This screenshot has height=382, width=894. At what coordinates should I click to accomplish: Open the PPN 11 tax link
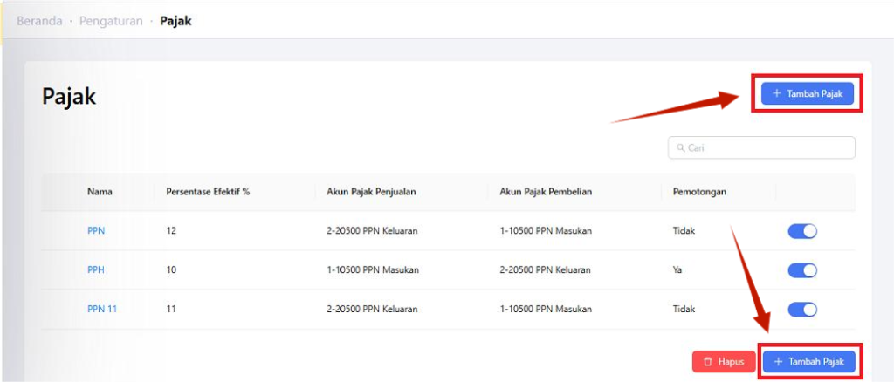click(x=102, y=310)
